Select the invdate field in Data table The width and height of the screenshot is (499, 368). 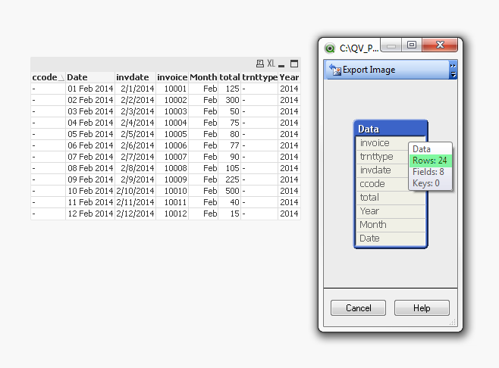[382, 170]
